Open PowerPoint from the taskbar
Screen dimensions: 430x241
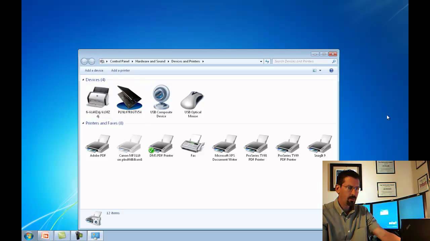(45, 236)
